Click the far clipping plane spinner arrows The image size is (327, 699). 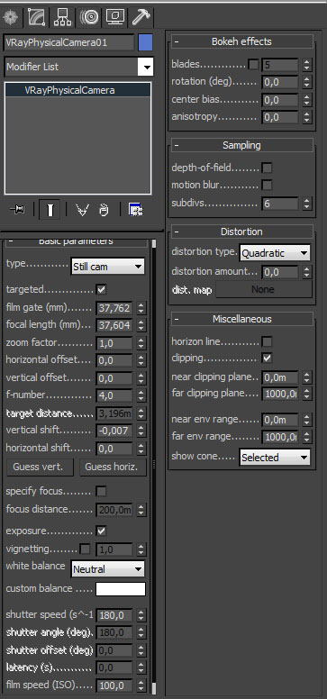306,394
